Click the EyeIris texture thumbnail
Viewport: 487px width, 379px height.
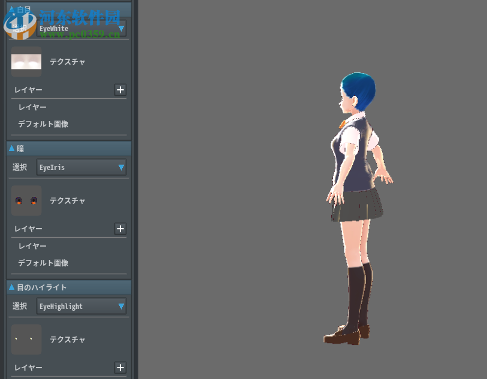point(26,200)
